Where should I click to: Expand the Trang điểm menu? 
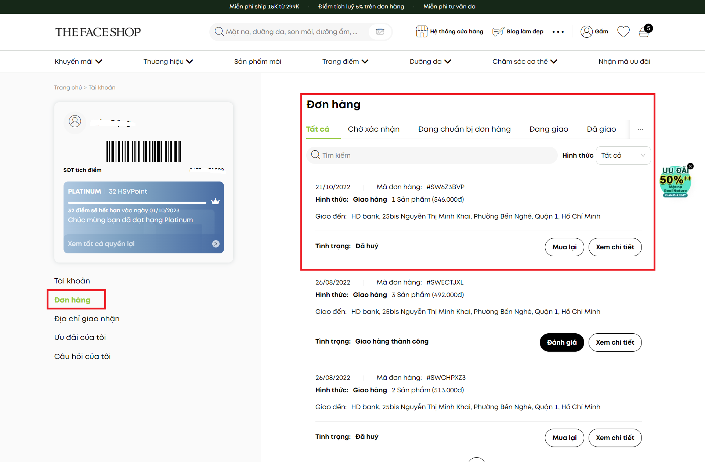pyautogui.click(x=345, y=62)
